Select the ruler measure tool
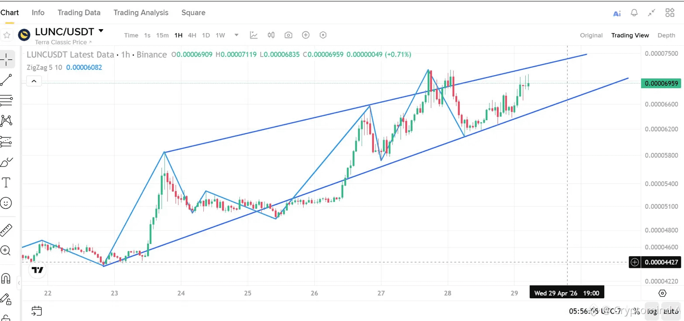684x321 pixels. click(x=7, y=229)
